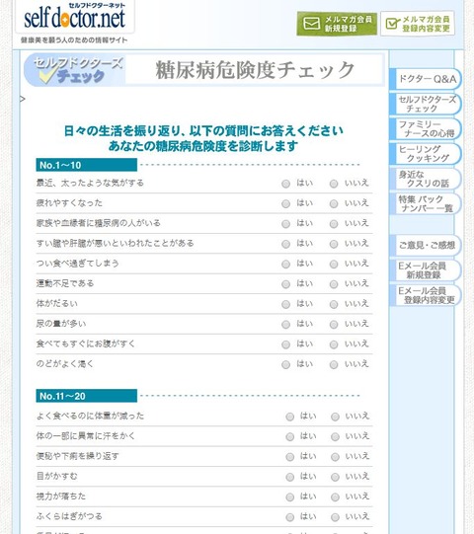This screenshot has width=474, height=534.
Task: Open the ご意見・ご感想 sidebar link
Action: click(x=426, y=245)
